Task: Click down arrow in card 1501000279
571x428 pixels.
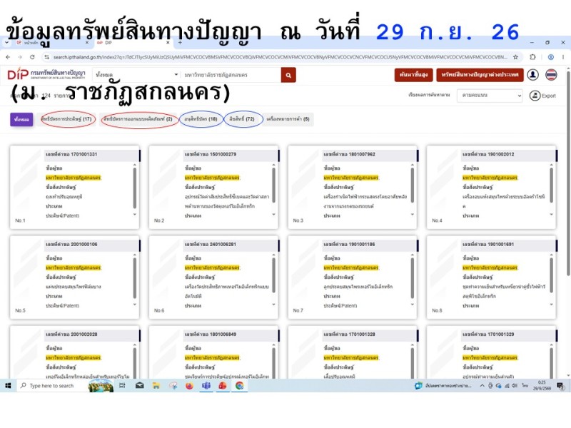Action: pos(274,215)
